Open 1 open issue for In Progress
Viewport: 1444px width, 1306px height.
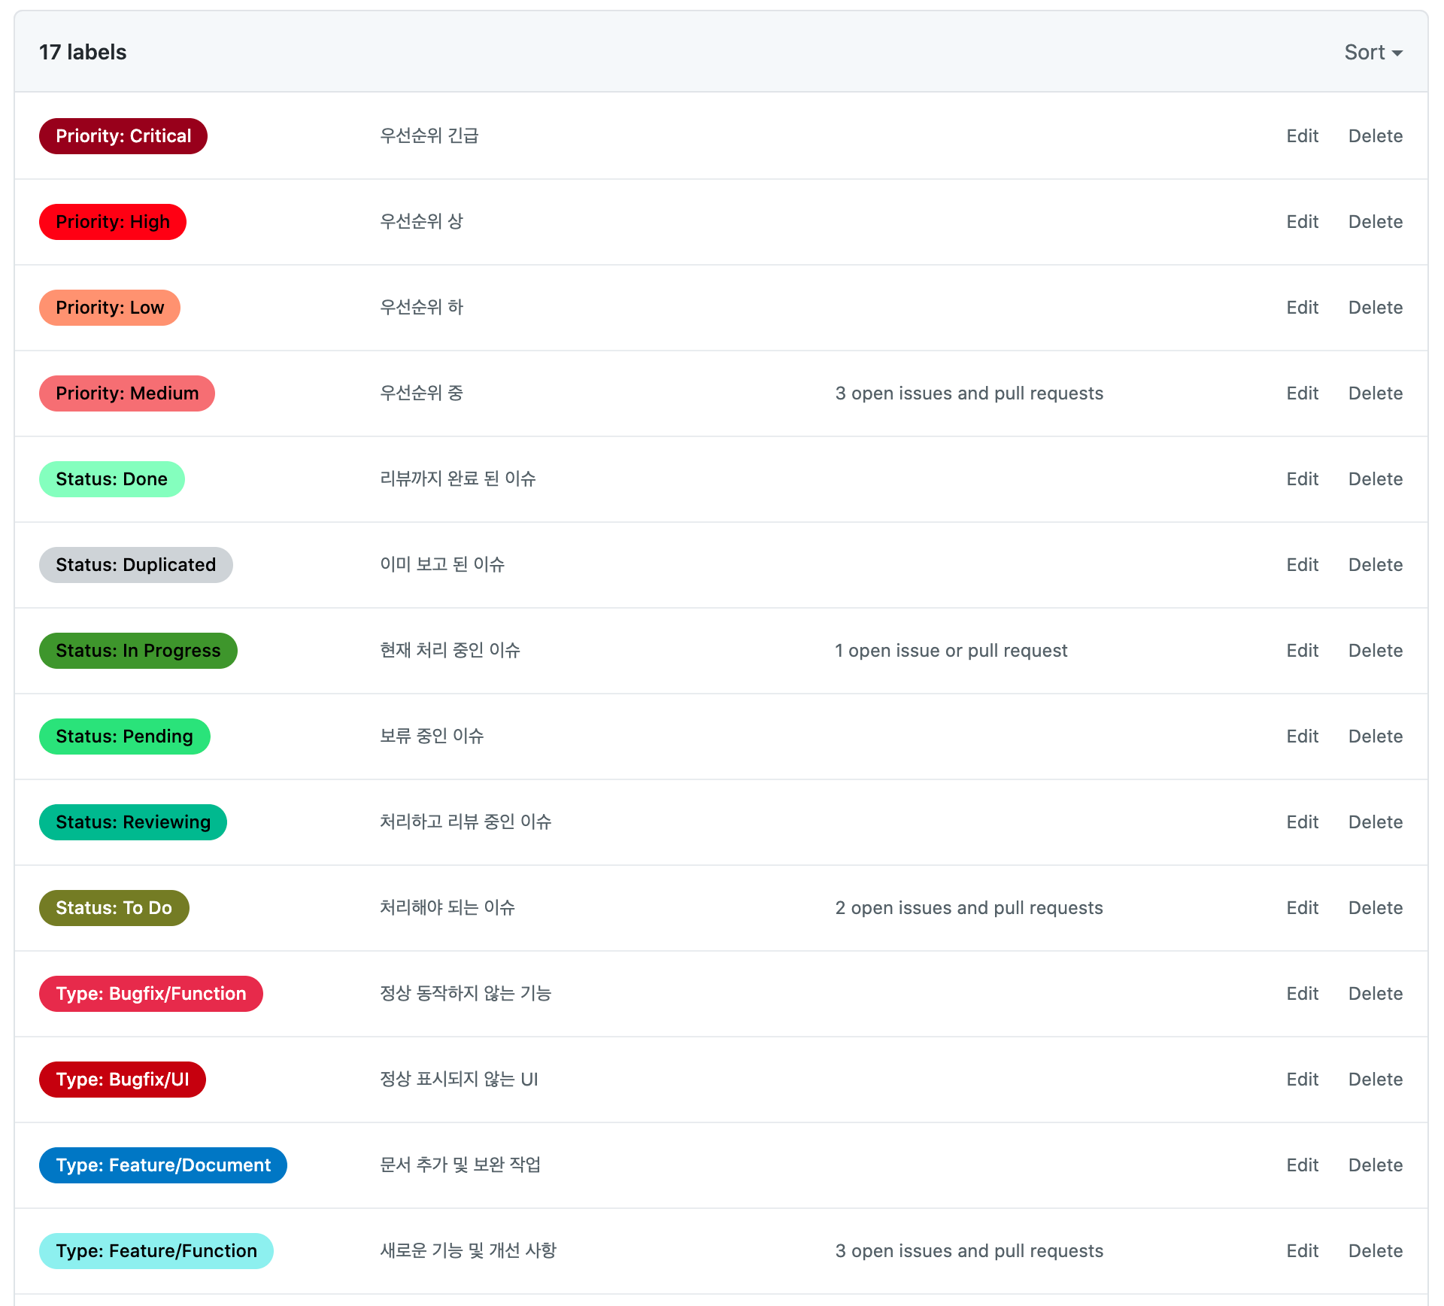tap(951, 651)
